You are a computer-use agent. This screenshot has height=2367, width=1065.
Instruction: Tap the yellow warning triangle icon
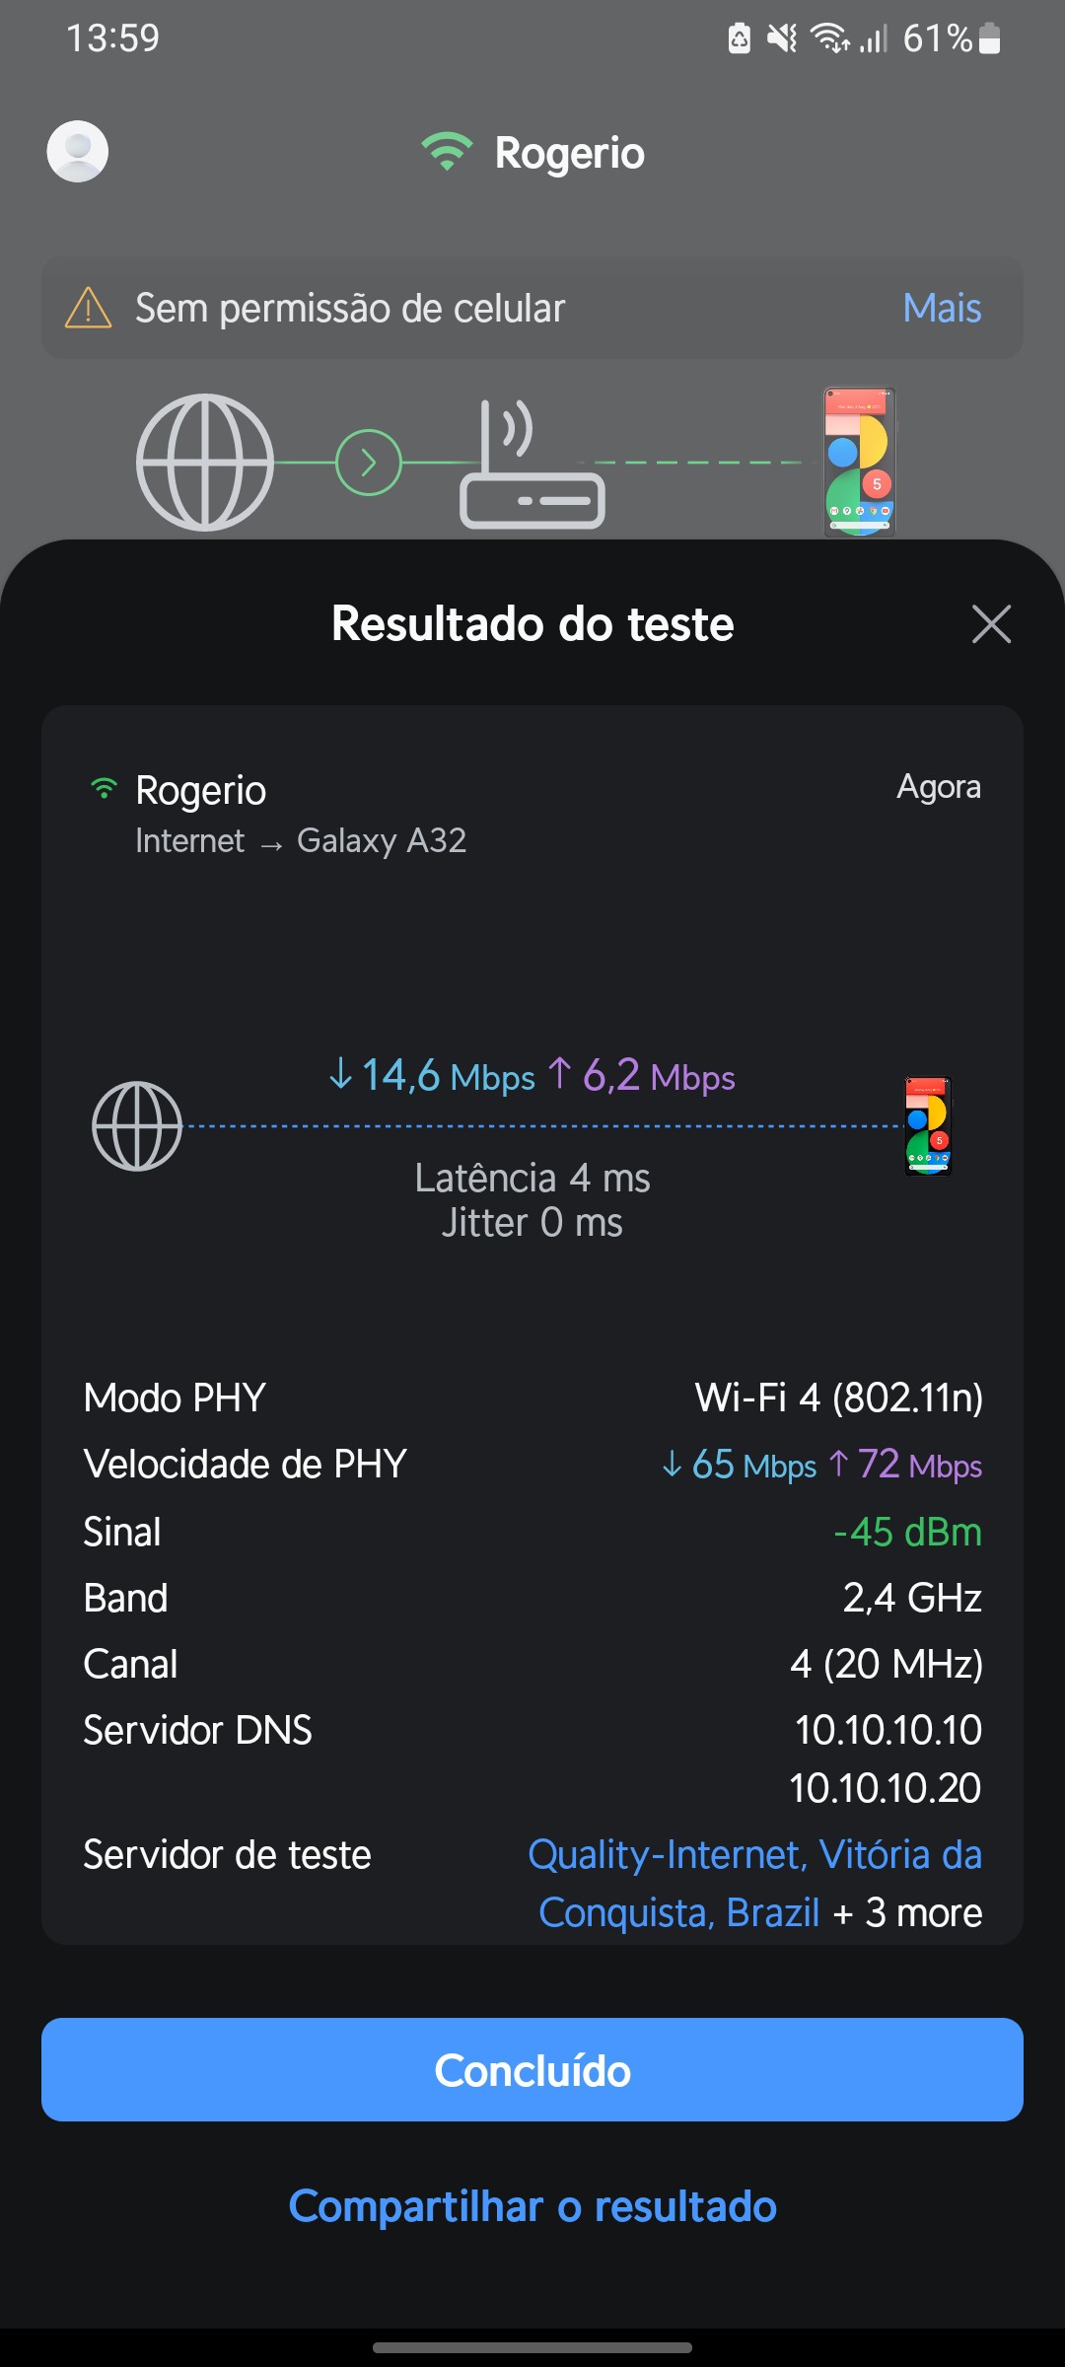coord(88,308)
